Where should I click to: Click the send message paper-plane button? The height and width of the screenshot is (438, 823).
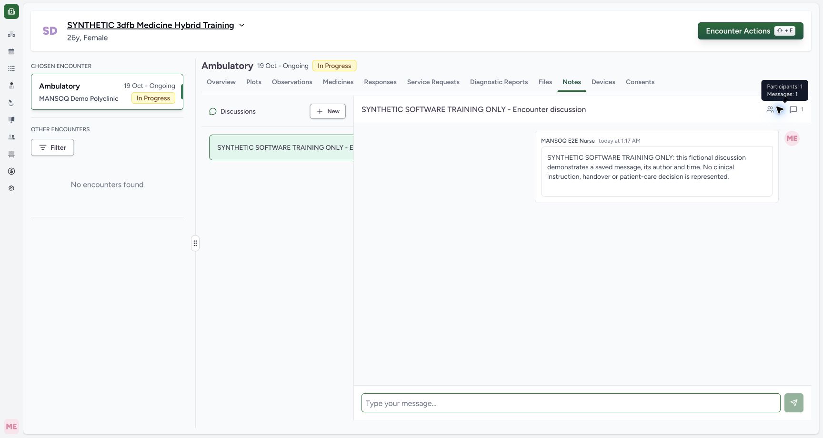[x=794, y=403]
